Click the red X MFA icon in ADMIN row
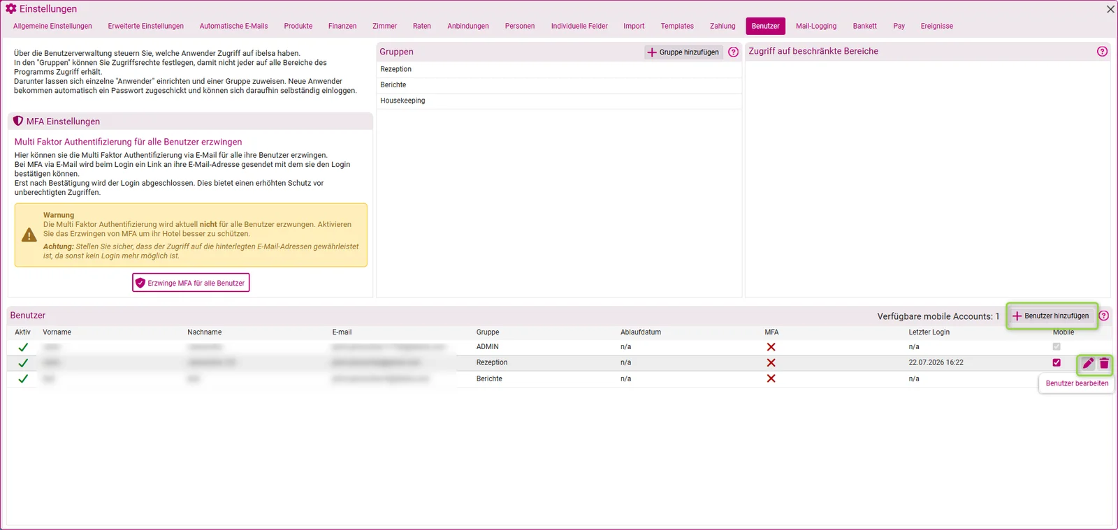1118x530 pixels. [x=771, y=347]
